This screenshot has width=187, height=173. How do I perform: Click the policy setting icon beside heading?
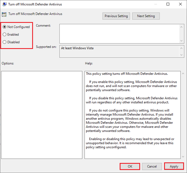4,14
